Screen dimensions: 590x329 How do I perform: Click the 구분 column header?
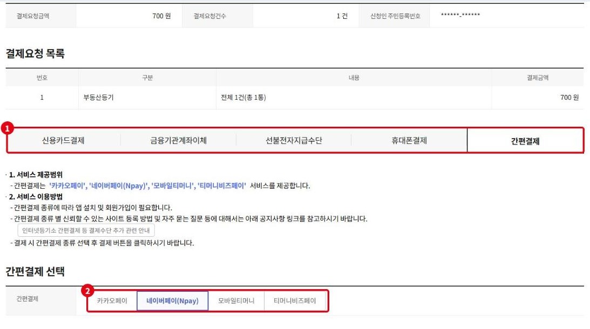tap(147, 78)
